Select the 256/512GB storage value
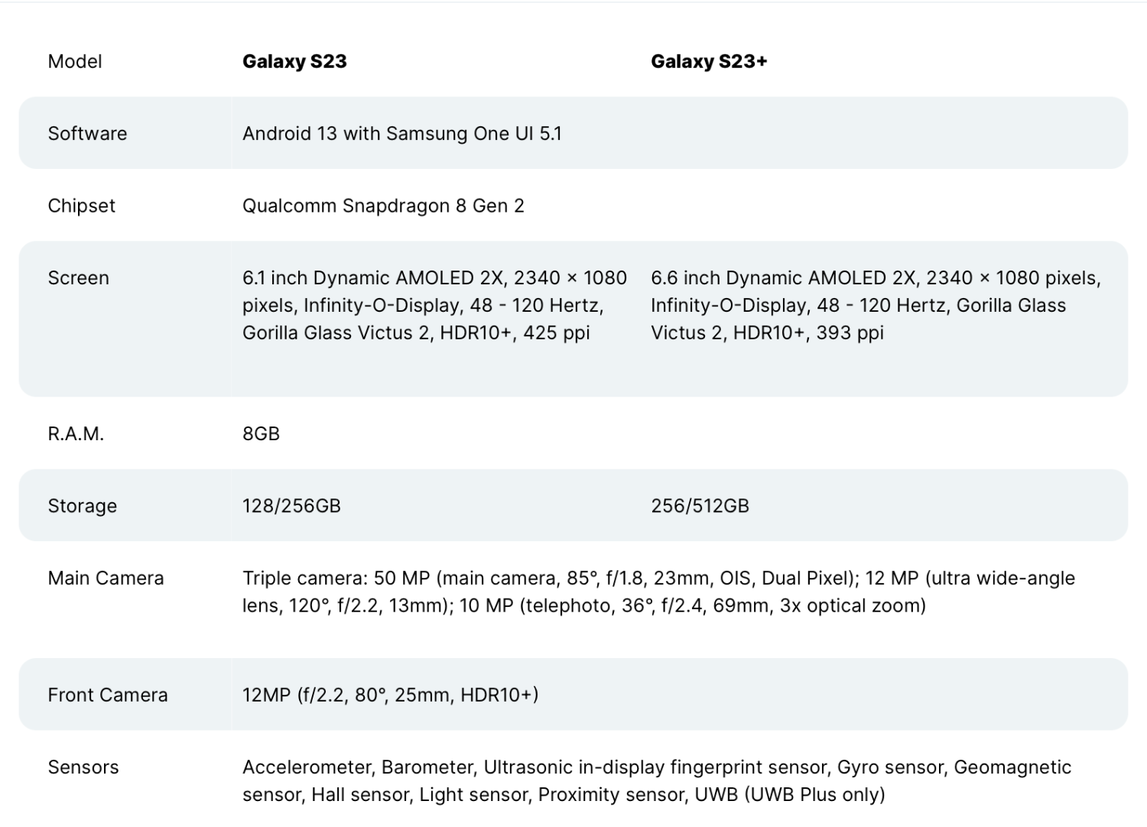The width and height of the screenshot is (1147, 827). tap(700, 506)
